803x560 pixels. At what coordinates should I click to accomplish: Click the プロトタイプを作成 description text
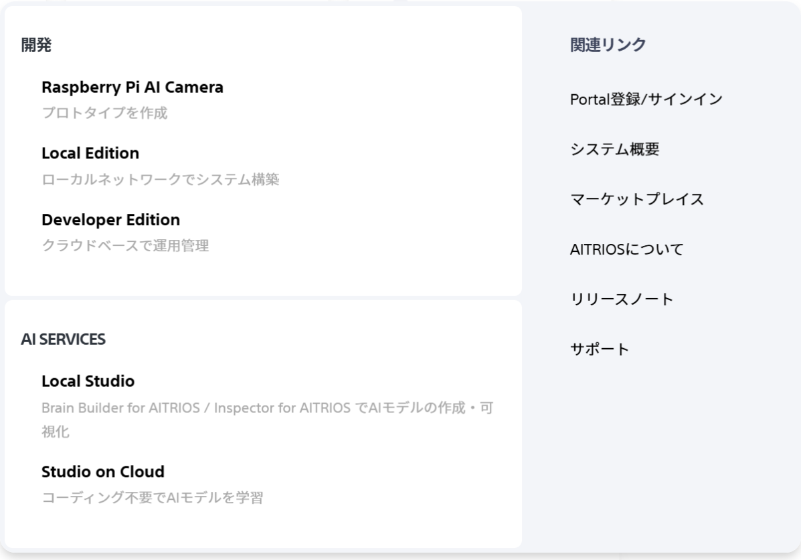(104, 113)
